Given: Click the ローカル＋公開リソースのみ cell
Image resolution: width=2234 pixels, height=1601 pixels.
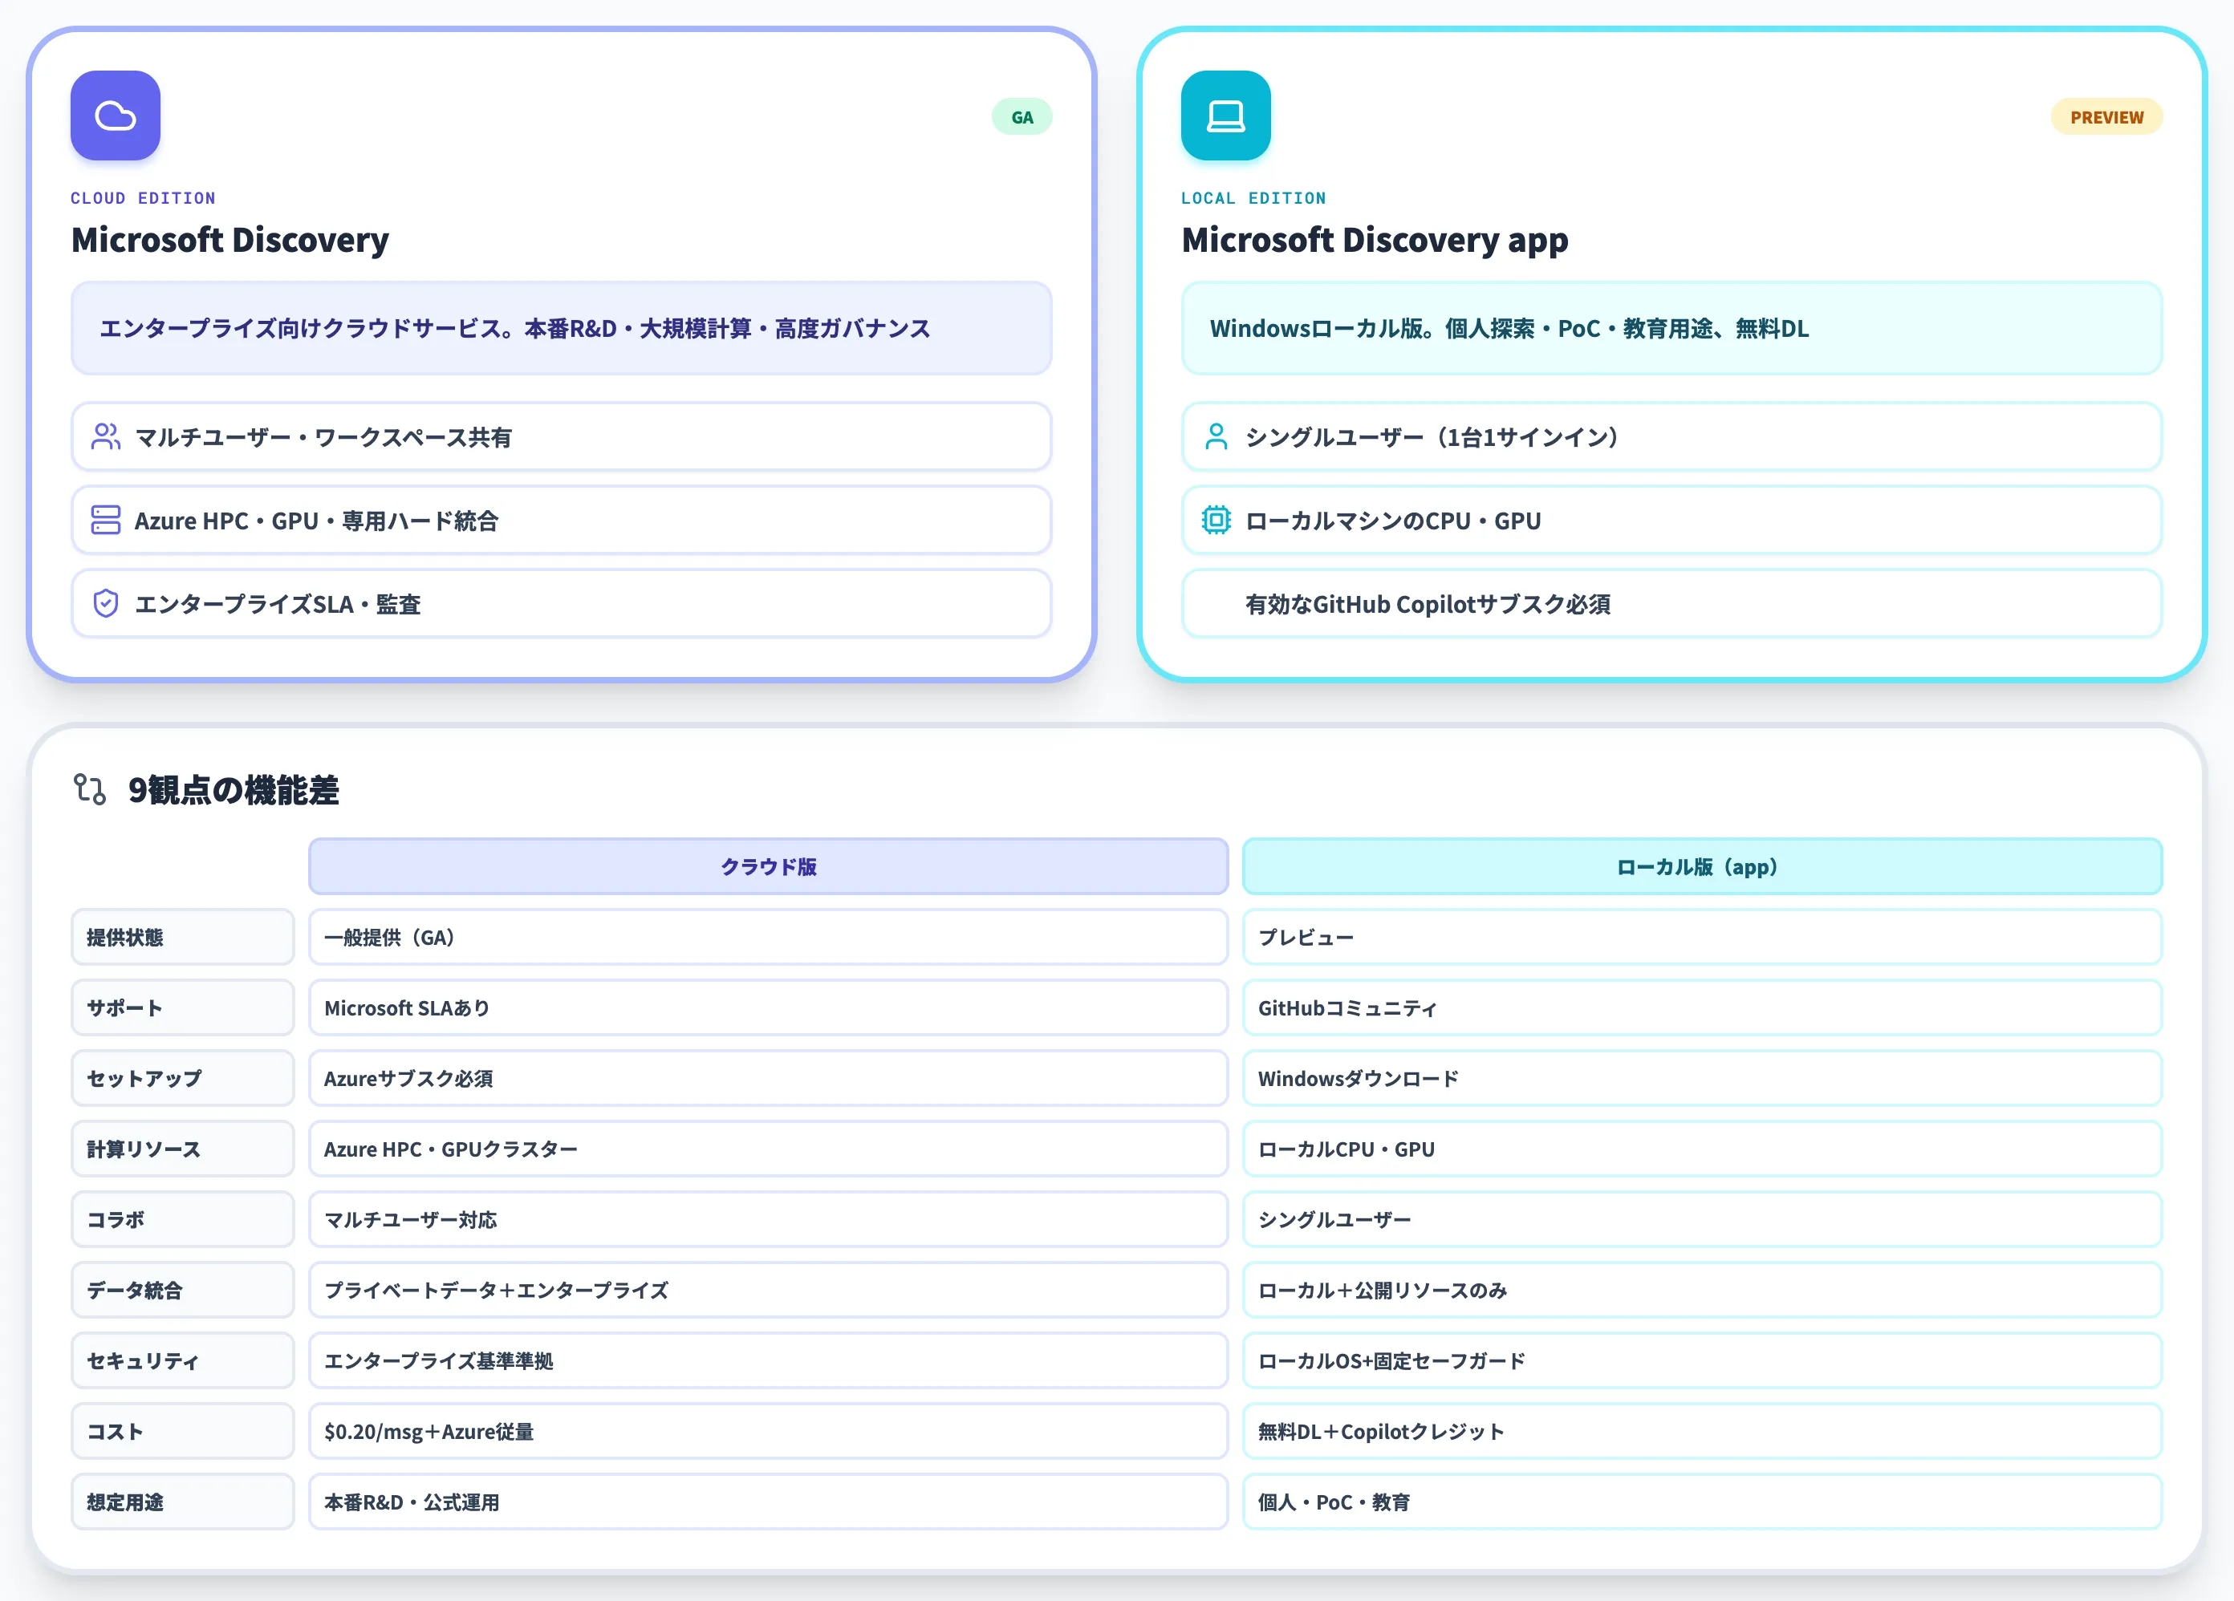Looking at the screenshot, I should 1702,1290.
